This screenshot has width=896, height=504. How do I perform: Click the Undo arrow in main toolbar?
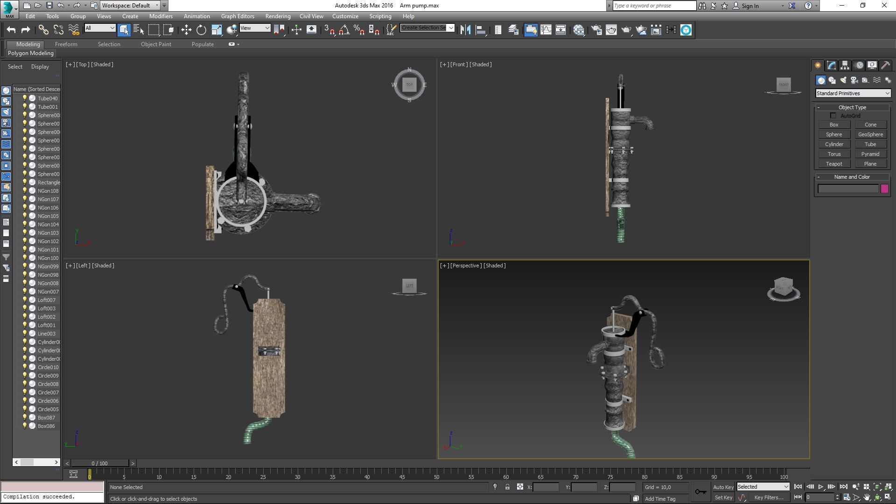[x=11, y=30]
